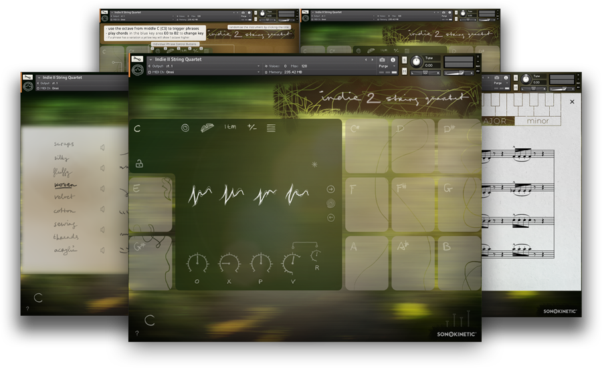Select the woven preset in left window
The width and height of the screenshot is (602, 368).
[65, 185]
